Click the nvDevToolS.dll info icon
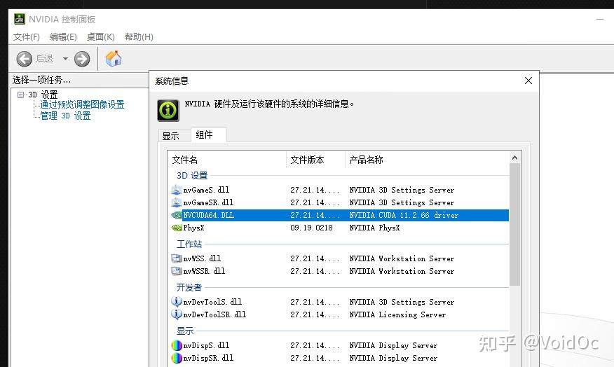 [177, 302]
